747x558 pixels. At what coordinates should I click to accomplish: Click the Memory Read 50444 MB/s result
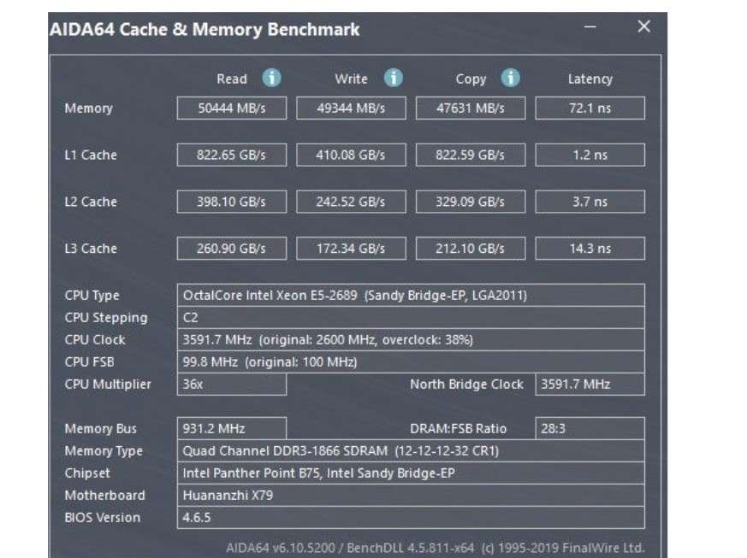pos(232,109)
